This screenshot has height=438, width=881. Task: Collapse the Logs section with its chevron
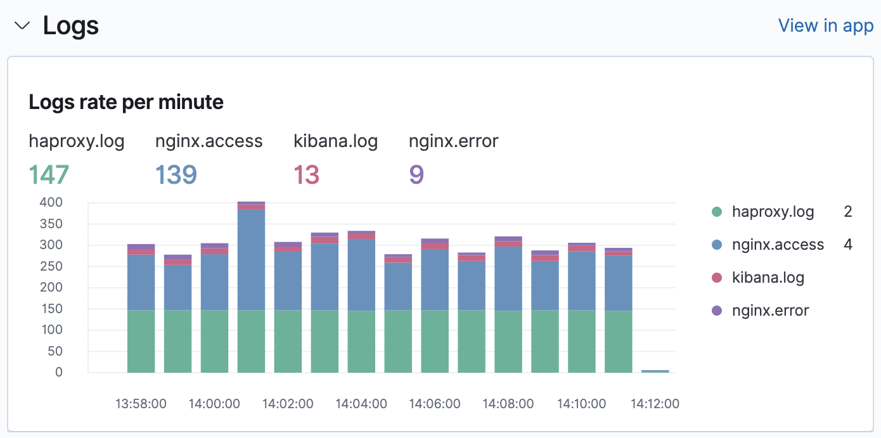[x=23, y=26]
